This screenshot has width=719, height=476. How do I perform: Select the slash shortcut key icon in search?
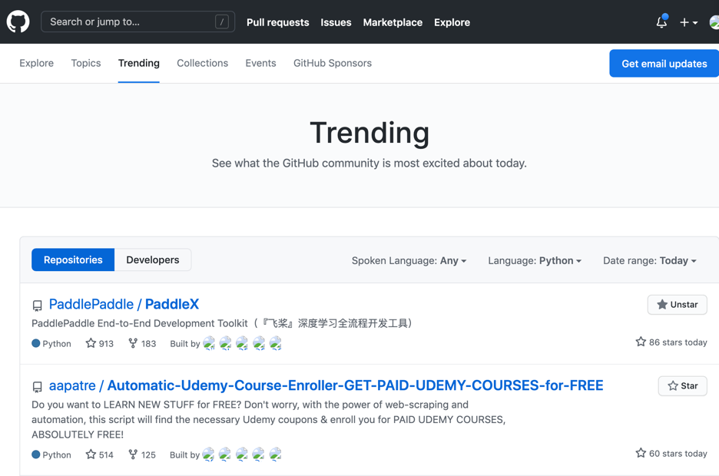222,21
